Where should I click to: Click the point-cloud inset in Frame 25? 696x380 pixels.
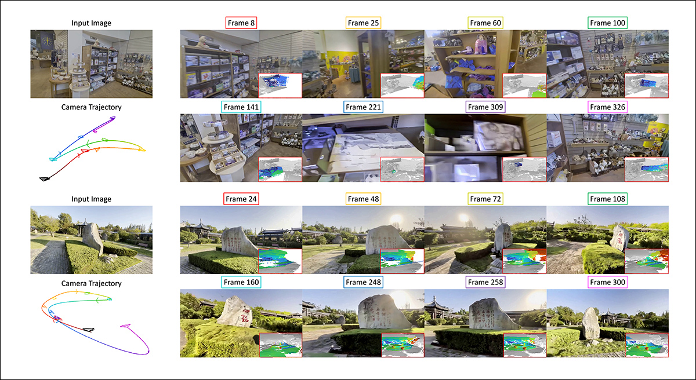[x=403, y=86]
